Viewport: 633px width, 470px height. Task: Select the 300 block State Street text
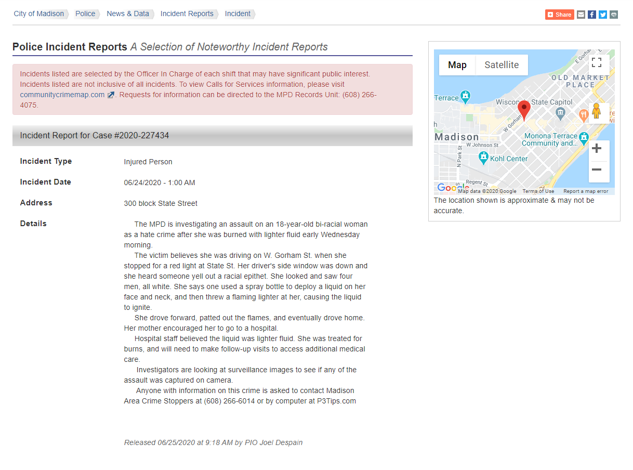161,203
